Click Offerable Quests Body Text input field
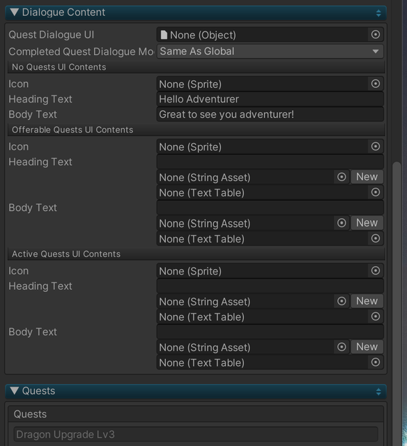This screenshot has width=407, height=446. (x=270, y=208)
